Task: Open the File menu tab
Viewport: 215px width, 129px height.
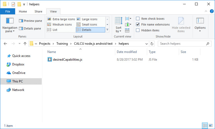Action: point(8,11)
